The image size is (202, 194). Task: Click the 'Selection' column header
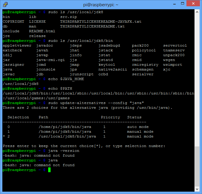[18, 117]
